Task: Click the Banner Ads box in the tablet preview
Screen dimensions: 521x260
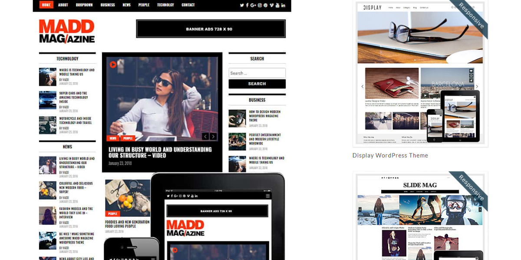Action: [x=218, y=211]
